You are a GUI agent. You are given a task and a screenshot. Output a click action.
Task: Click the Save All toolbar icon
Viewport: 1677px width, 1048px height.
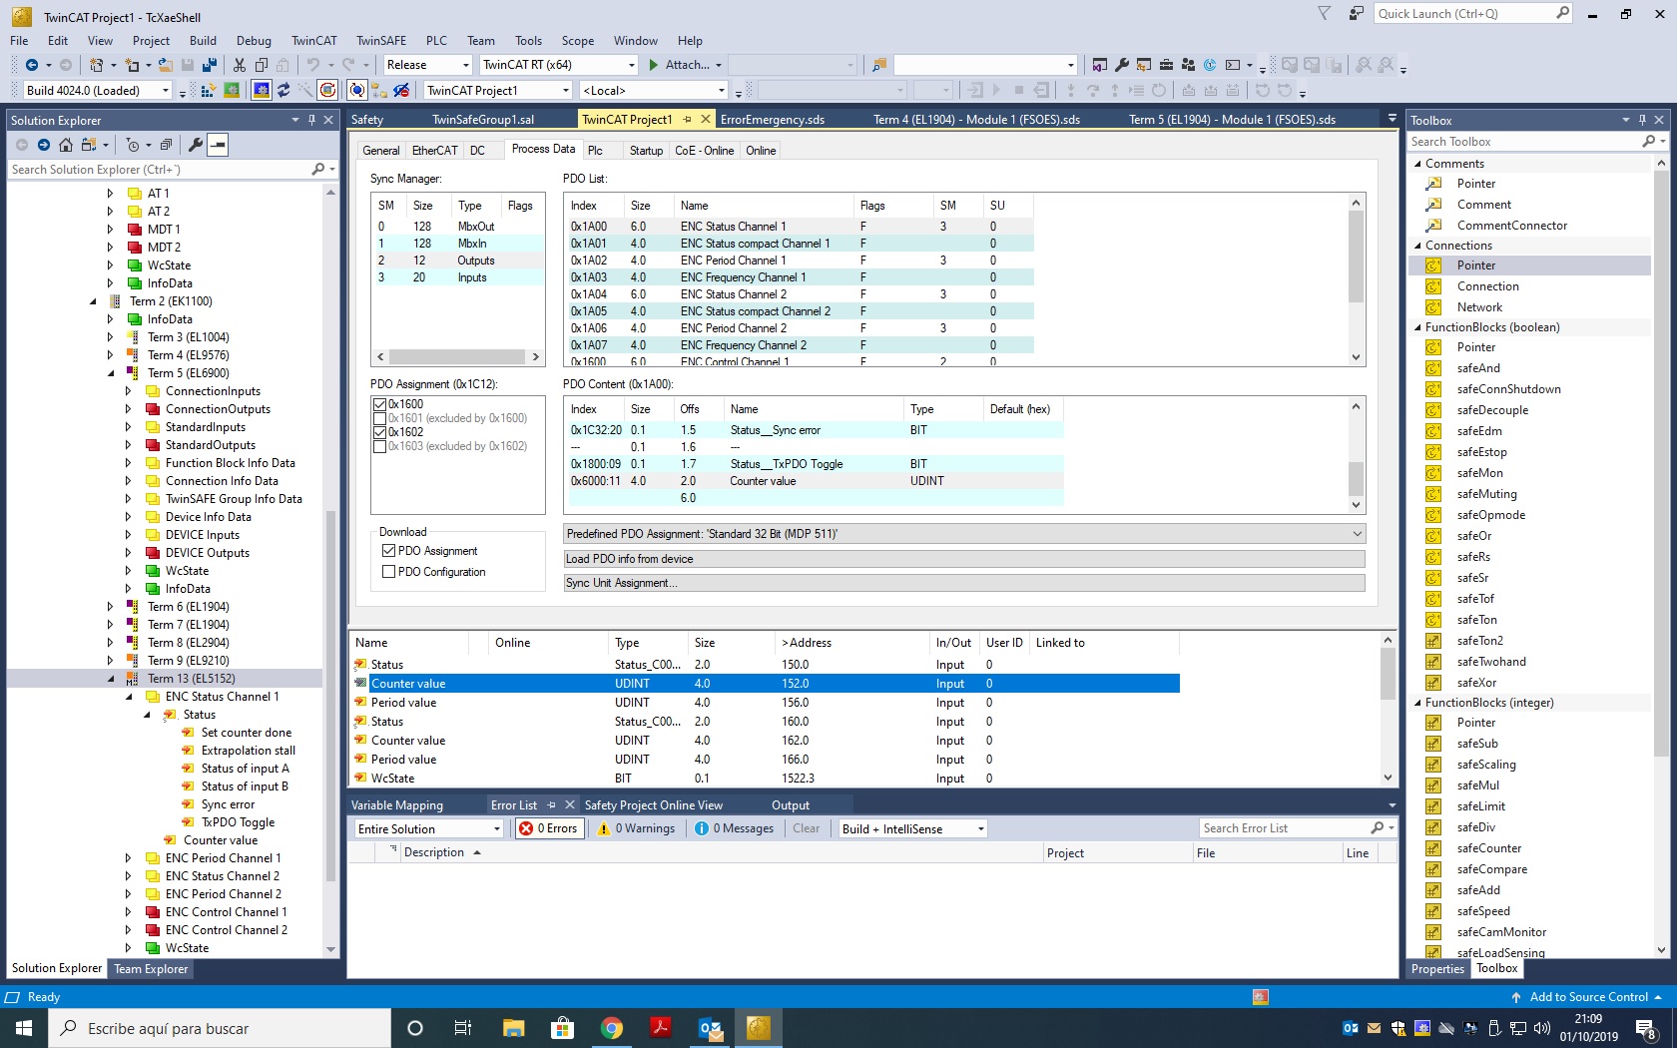(209, 65)
